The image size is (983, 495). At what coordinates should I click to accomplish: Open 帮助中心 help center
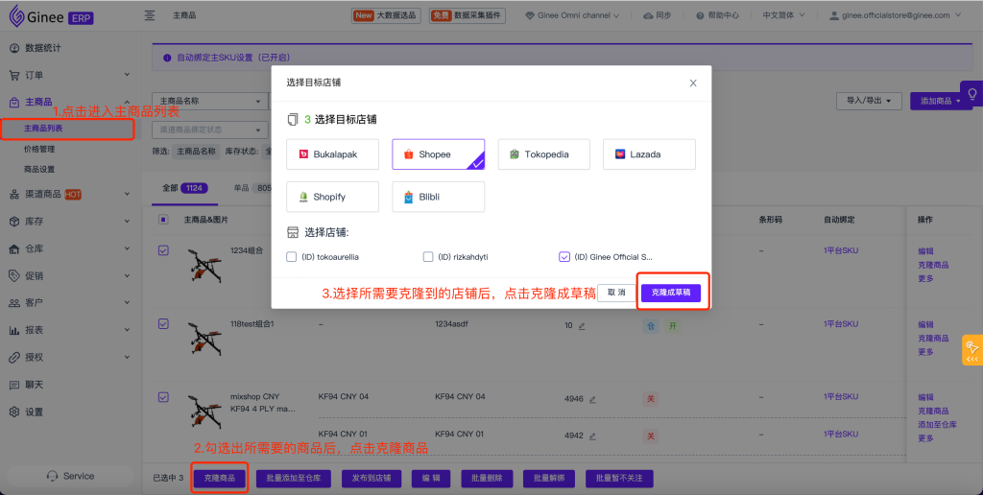click(x=717, y=15)
